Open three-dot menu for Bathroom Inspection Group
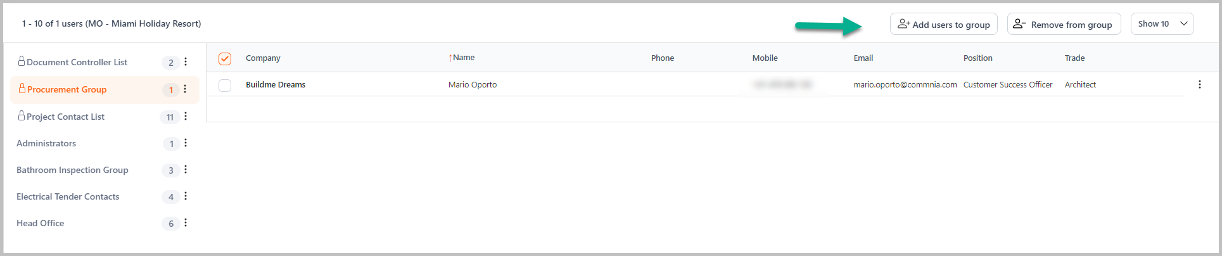Screen dimensions: 1222x256 click(x=186, y=170)
